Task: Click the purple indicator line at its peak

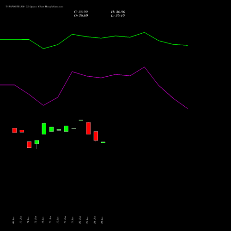Action: click(x=144, y=67)
